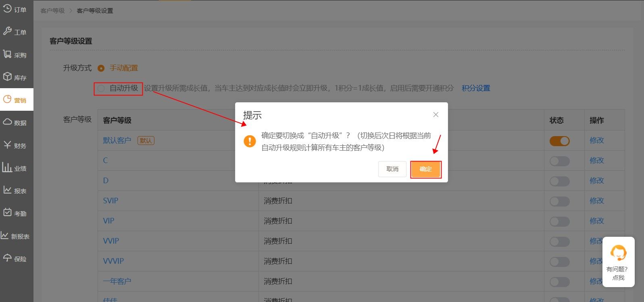644x302 pixels.
Task: Click the 确定 button in dialog
Action: click(426, 169)
